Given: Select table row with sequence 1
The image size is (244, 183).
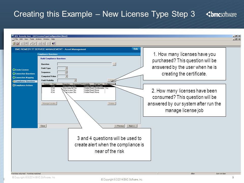Looking at the screenshot, I should pyautogui.click(x=79, y=86).
